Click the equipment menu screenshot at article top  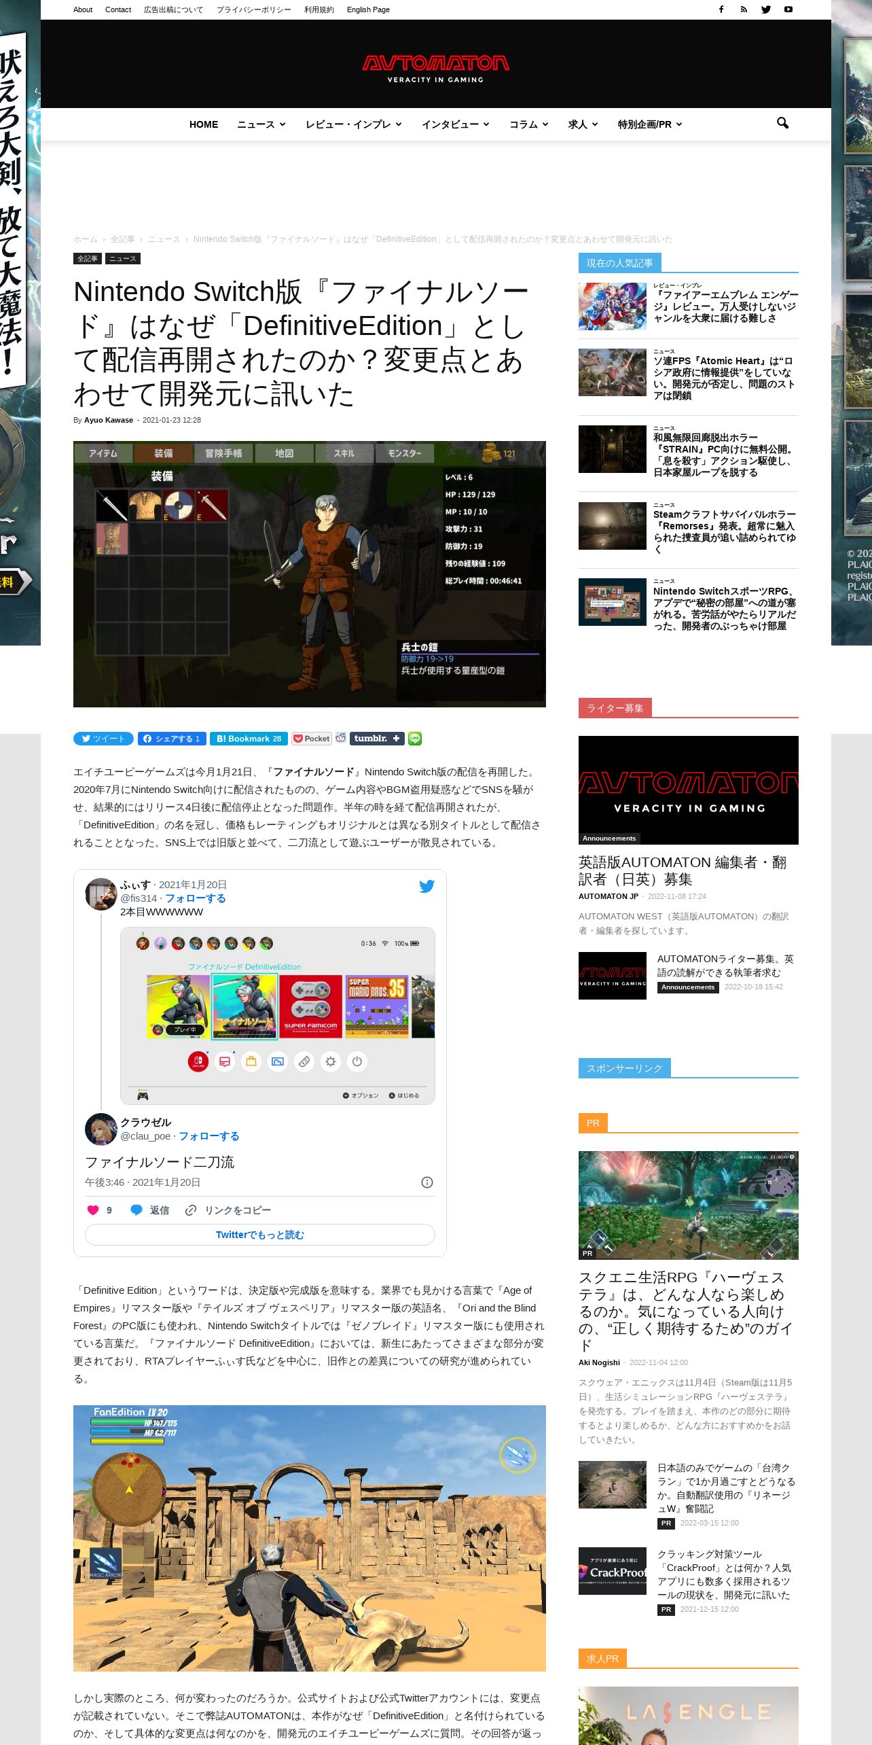[x=310, y=574]
